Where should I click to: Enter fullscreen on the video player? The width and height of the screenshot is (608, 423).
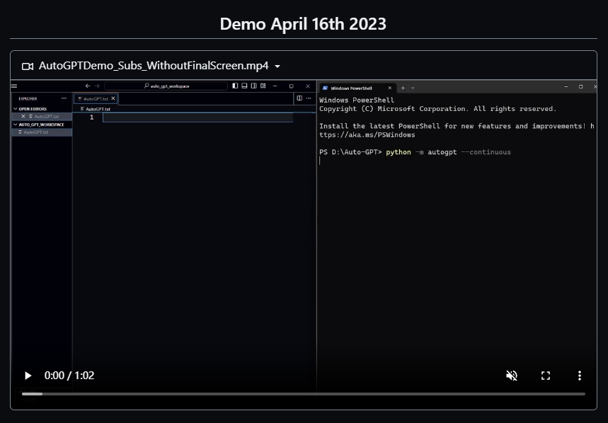coord(545,376)
